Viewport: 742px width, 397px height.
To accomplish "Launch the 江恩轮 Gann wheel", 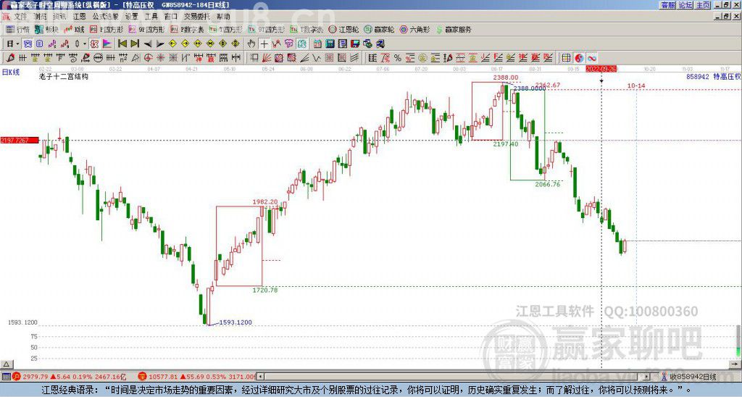I will pyautogui.click(x=344, y=29).
